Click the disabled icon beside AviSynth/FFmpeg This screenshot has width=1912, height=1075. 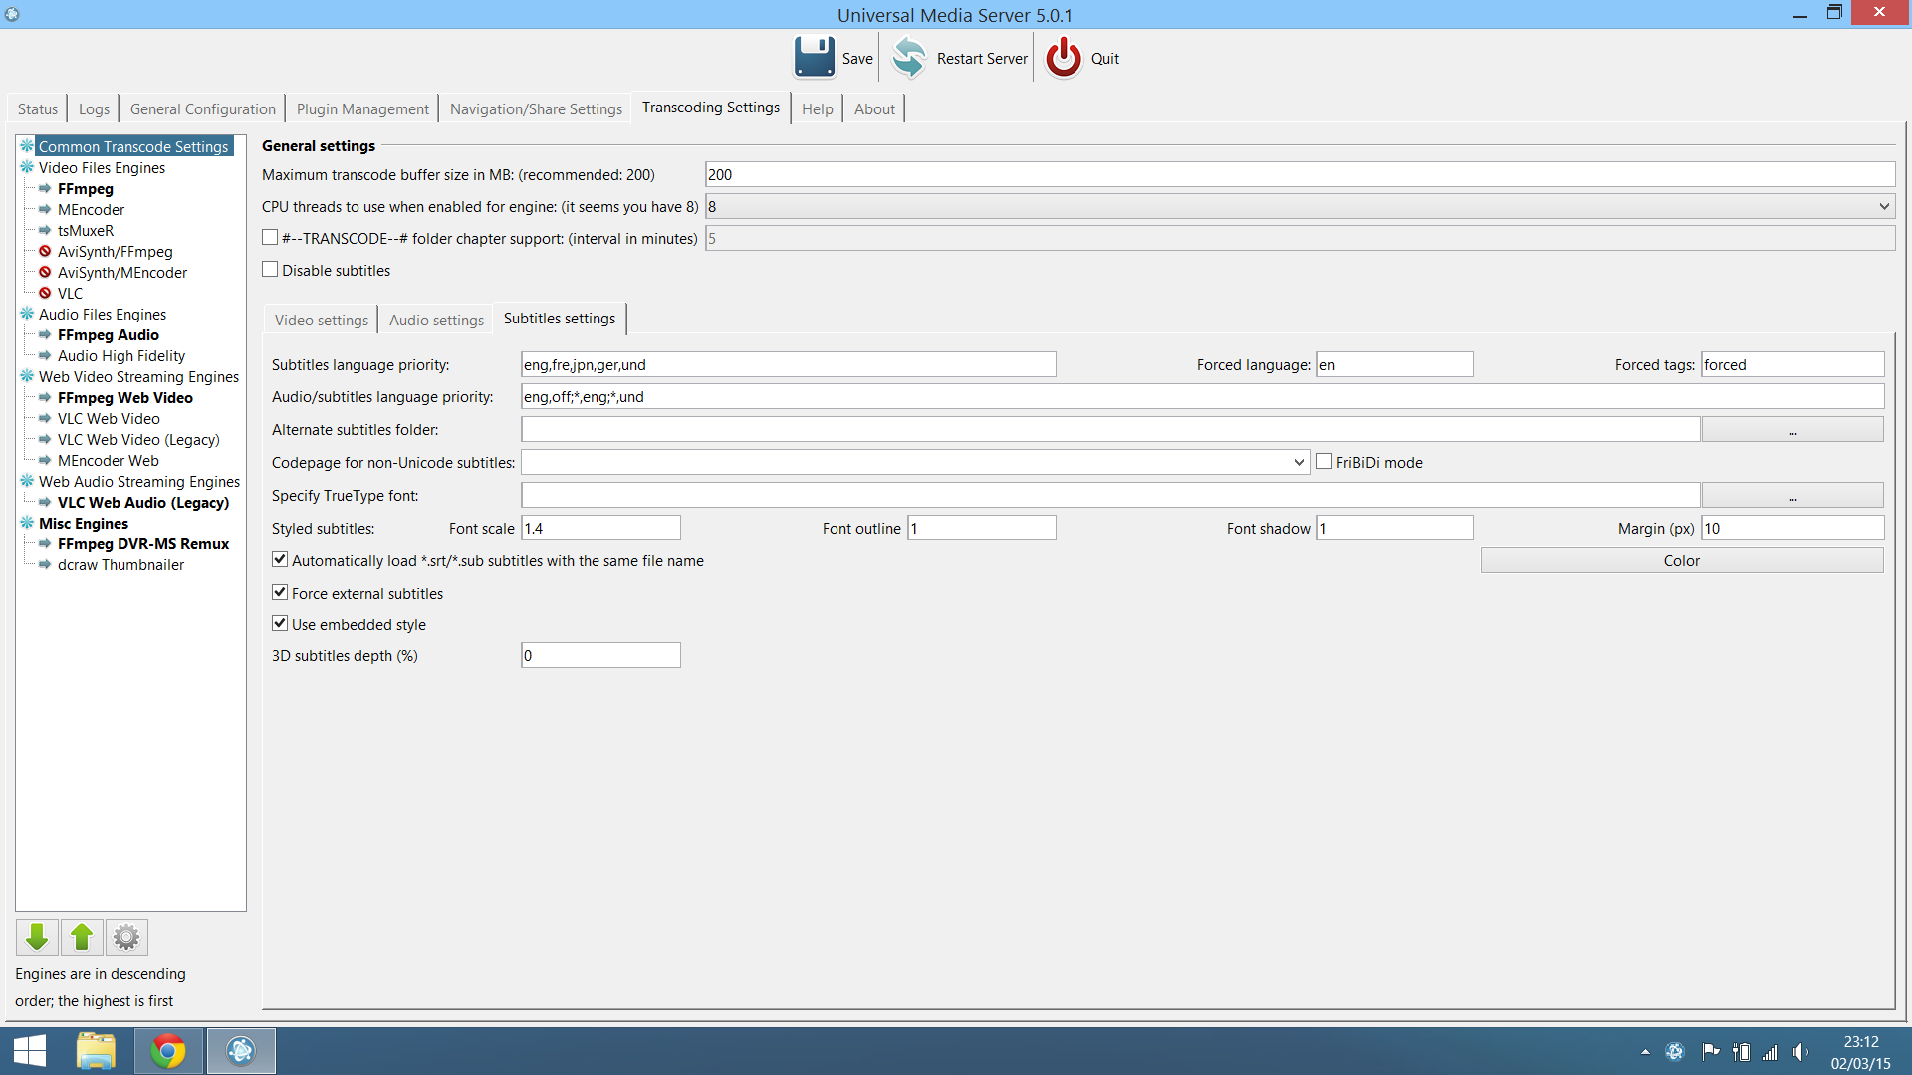[45, 251]
